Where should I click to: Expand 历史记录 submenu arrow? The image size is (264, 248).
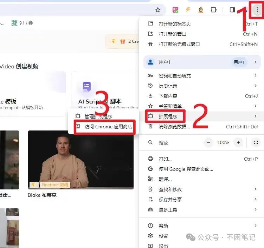256,86
